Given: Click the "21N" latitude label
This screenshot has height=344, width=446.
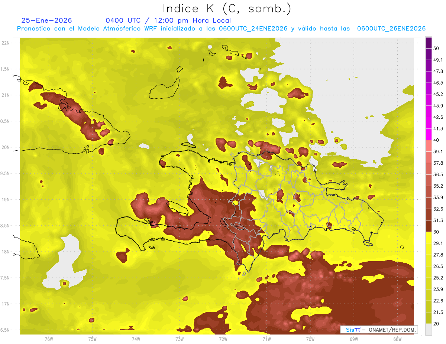Looking at the screenshot, I should [6, 95].
